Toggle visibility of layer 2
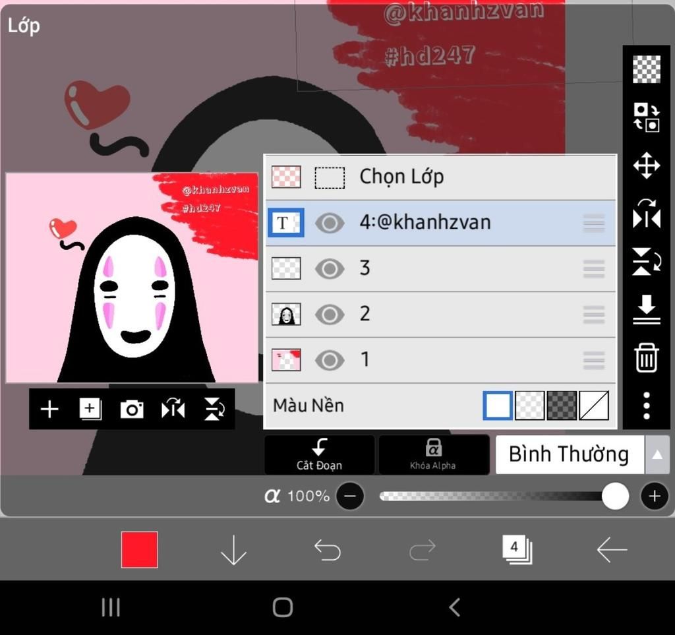This screenshot has width=675, height=635. (x=330, y=315)
